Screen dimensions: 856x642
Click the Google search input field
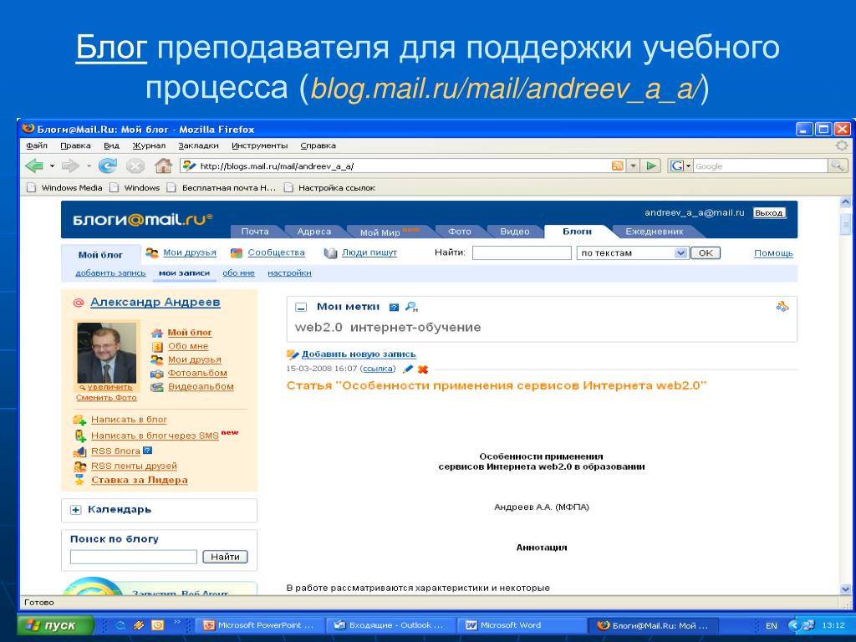click(x=761, y=166)
